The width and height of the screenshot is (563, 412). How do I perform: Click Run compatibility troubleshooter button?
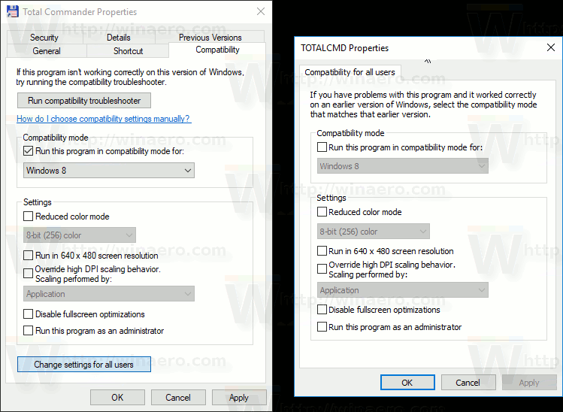pos(84,101)
